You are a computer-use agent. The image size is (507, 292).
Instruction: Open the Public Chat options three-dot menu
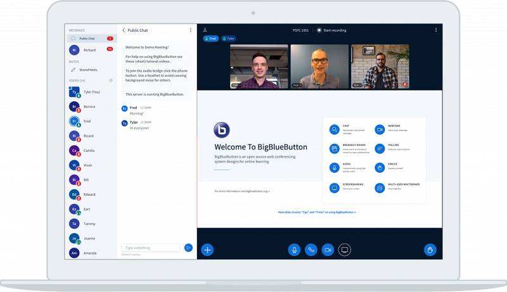click(191, 30)
